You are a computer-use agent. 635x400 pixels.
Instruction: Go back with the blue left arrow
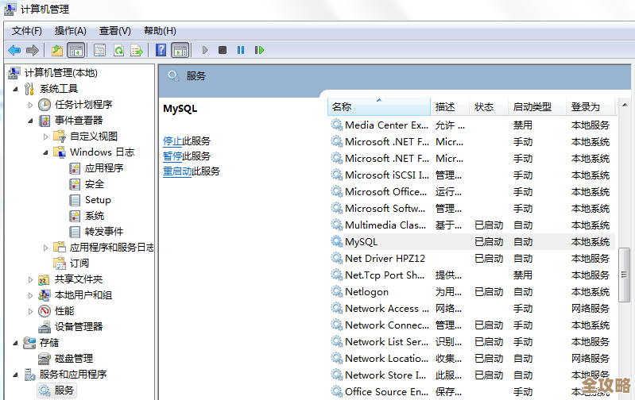pyautogui.click(x=14, y=50)
